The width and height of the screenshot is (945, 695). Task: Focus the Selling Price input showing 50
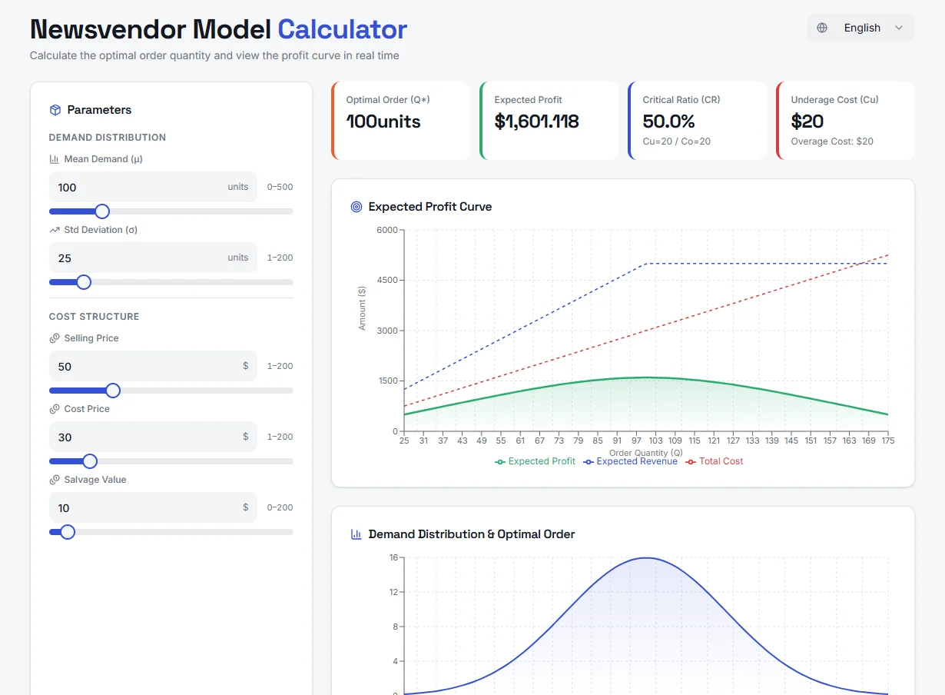(x=153, y=366)
